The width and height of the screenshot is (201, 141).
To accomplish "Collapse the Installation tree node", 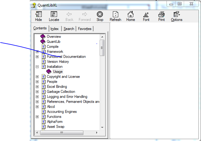I will [x=37, y=67].
